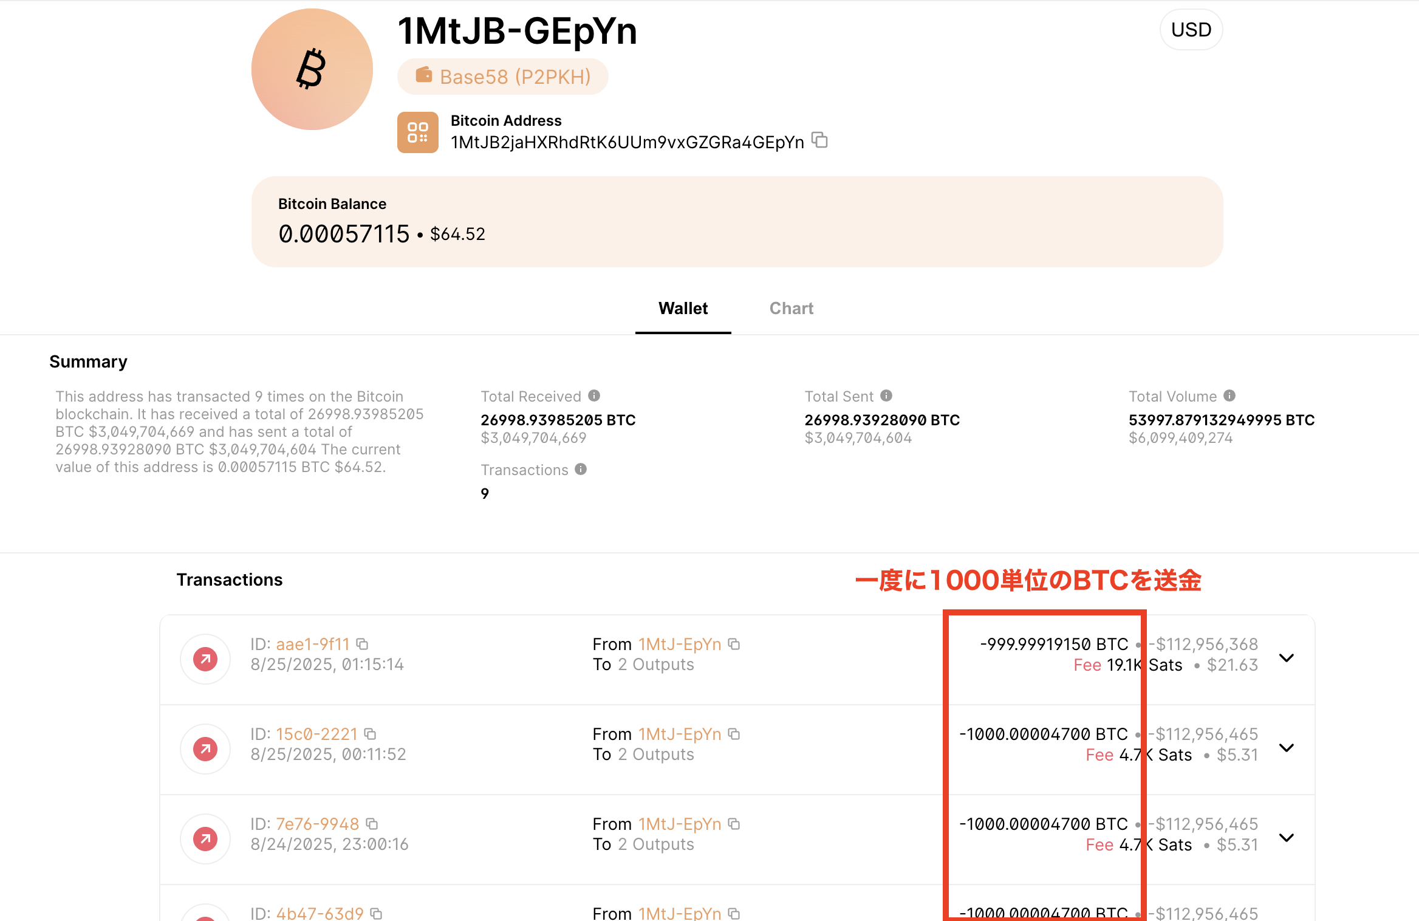Open transaction ID 15c0-2221

317,734
